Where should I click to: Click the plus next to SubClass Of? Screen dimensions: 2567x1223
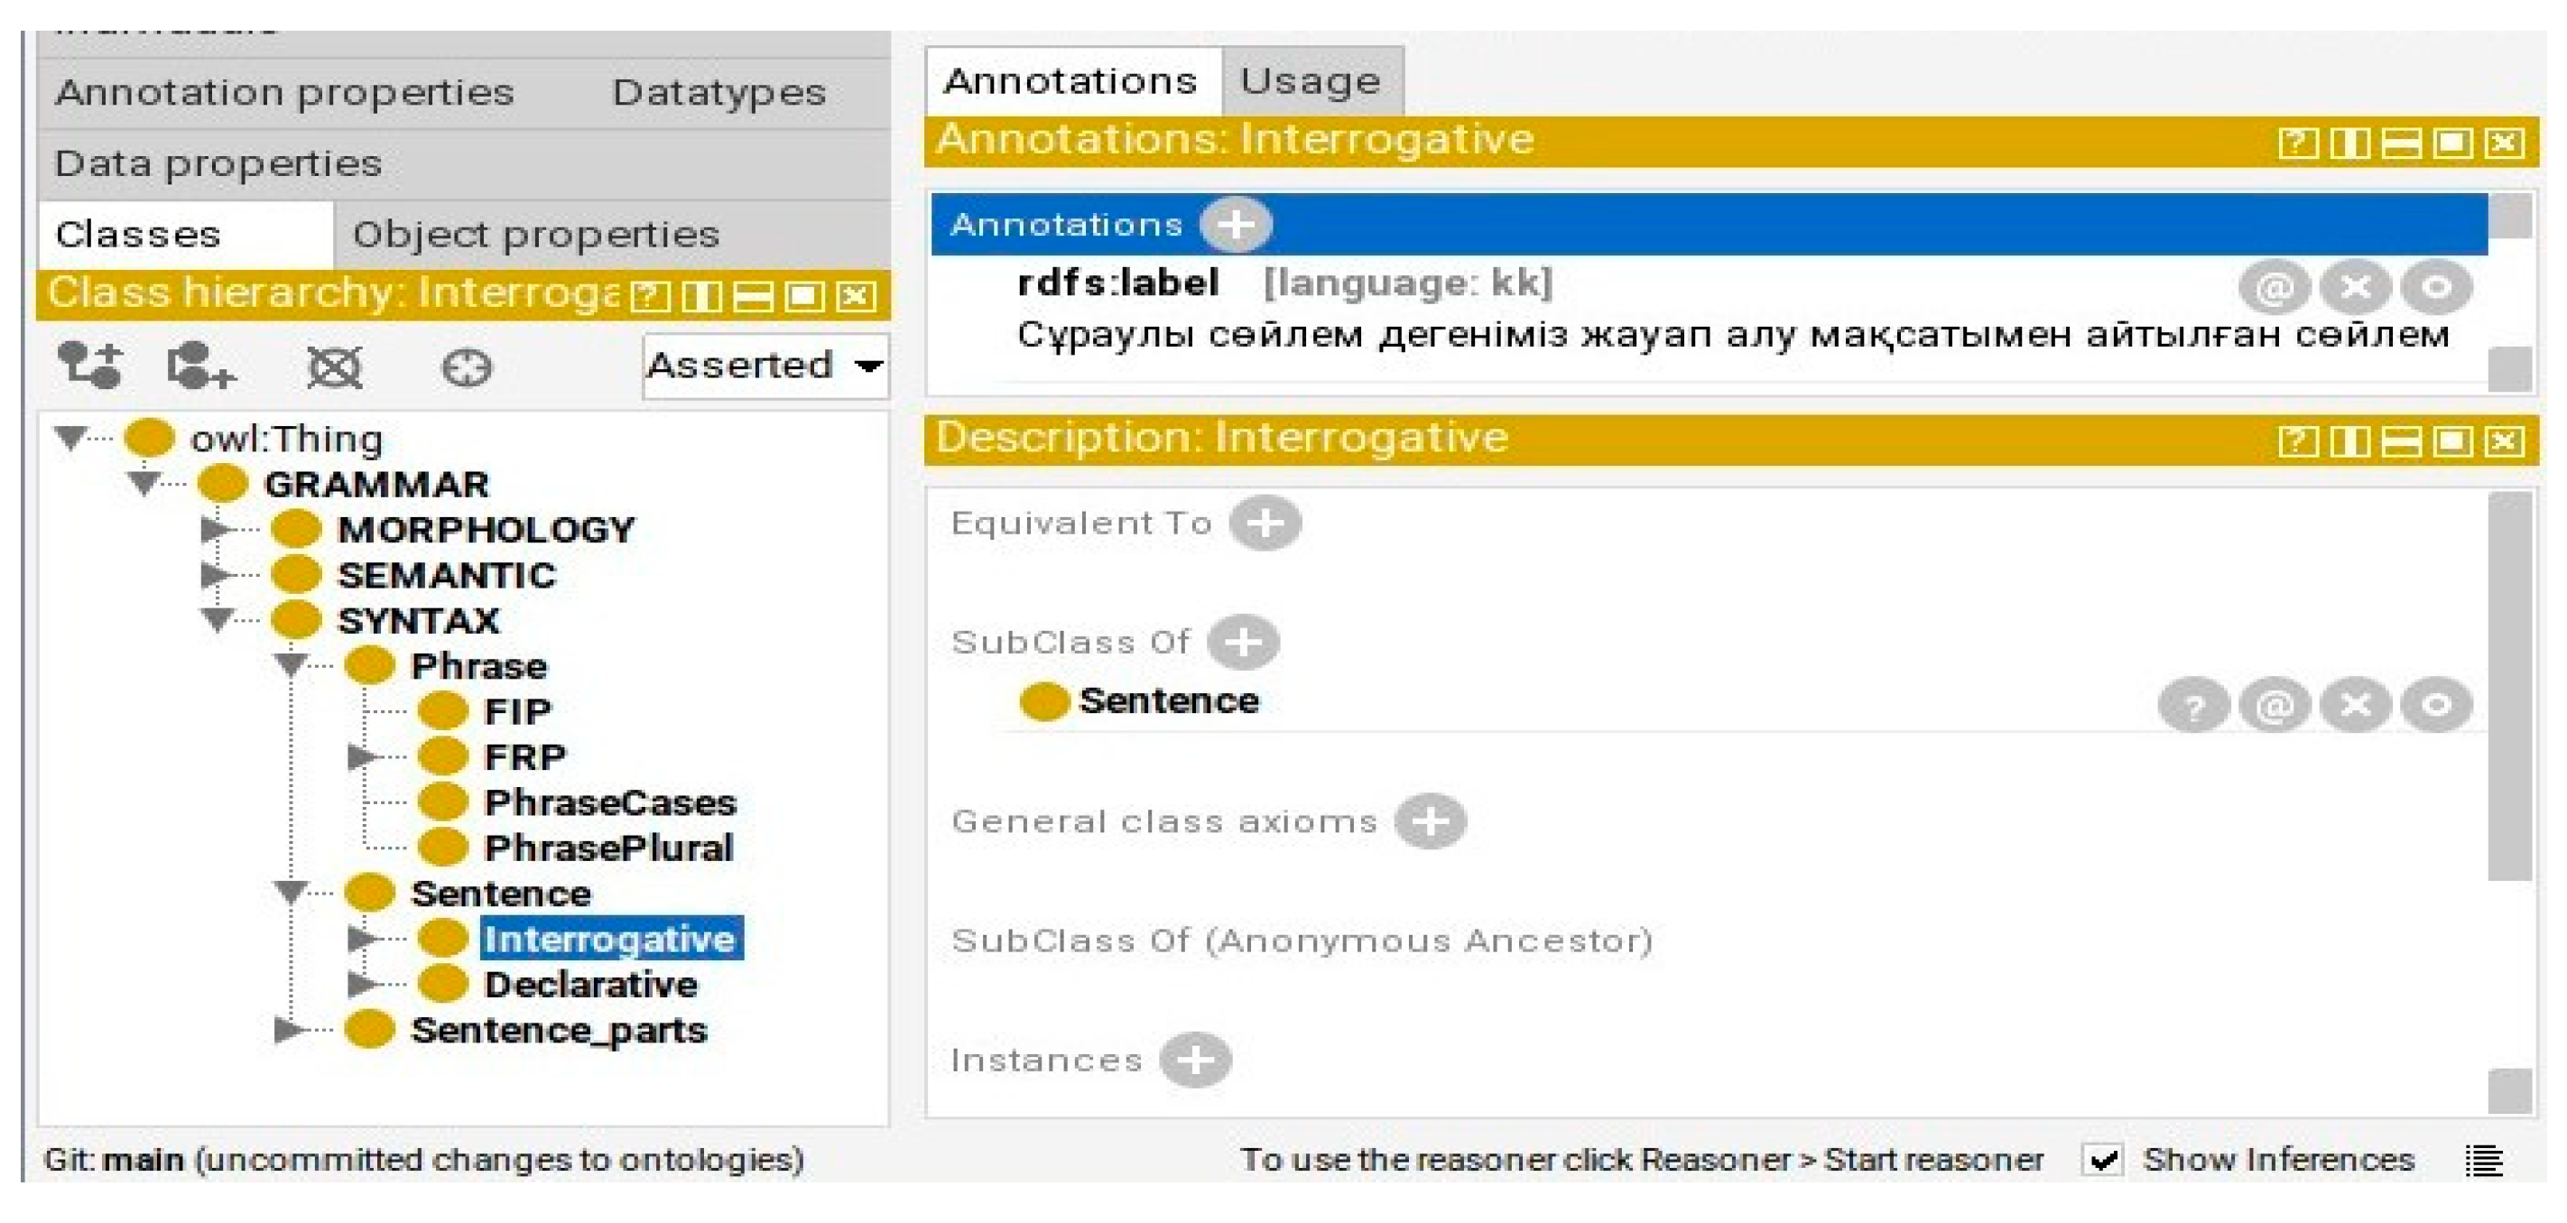(x=1243, y=642)
